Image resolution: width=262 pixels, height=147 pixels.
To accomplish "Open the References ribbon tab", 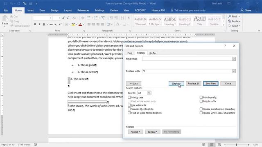I will point(83,10).
